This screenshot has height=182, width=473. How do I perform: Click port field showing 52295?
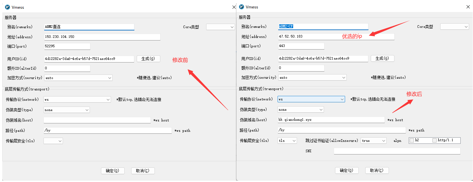(x=67, y=46)
